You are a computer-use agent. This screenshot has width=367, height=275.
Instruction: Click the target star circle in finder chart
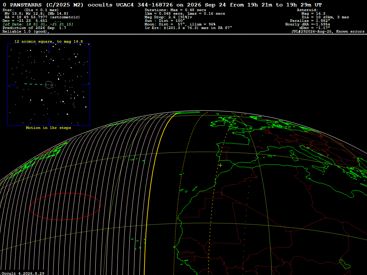coord(49,85)
